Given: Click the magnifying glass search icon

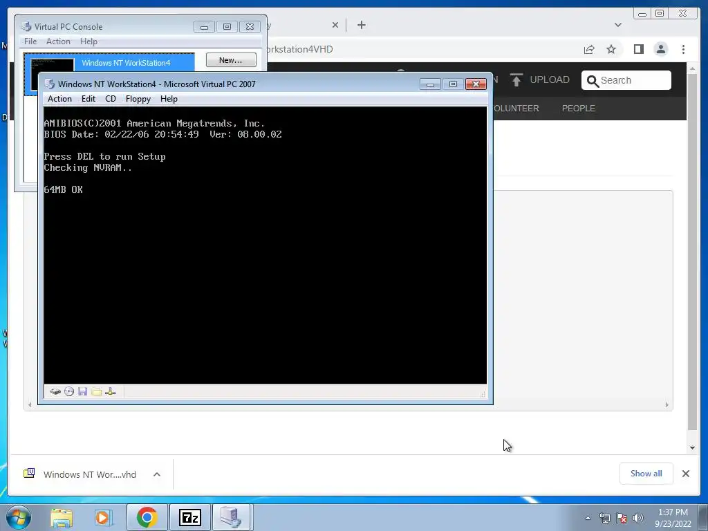Looking at the screenshot, I should pos(593,81).
